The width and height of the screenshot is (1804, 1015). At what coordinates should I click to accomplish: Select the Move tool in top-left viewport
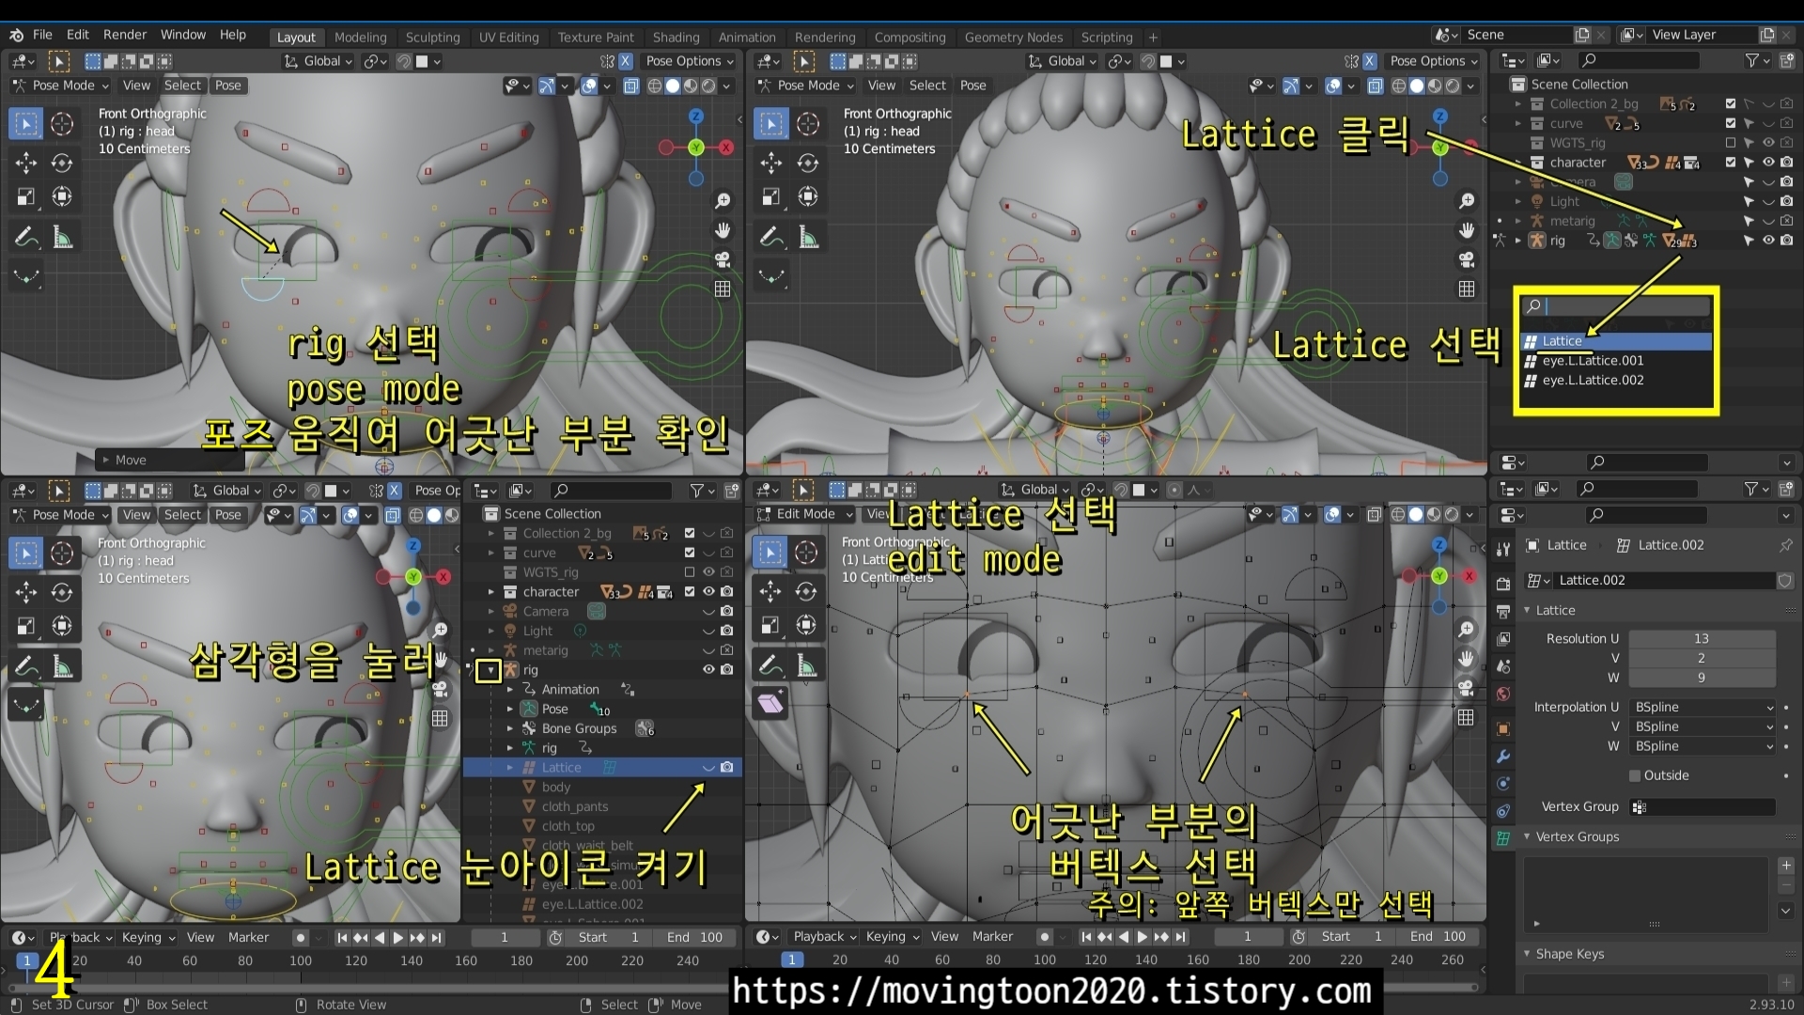(26, 163)
